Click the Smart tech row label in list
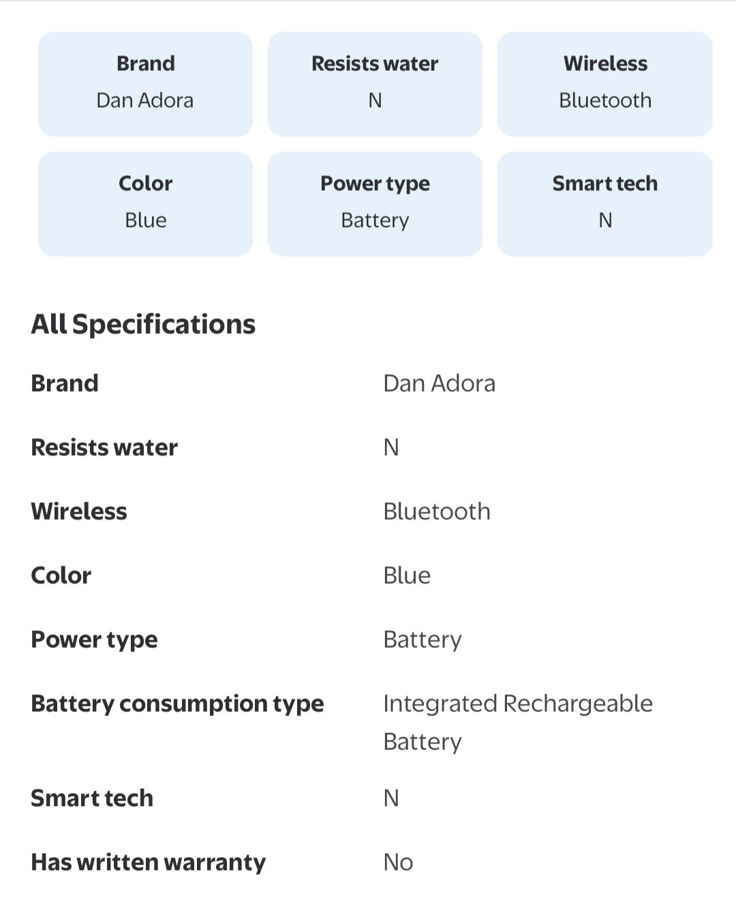The width and height of the screenshot is (736, 916). pyautogui.click(x=92, y=798)
